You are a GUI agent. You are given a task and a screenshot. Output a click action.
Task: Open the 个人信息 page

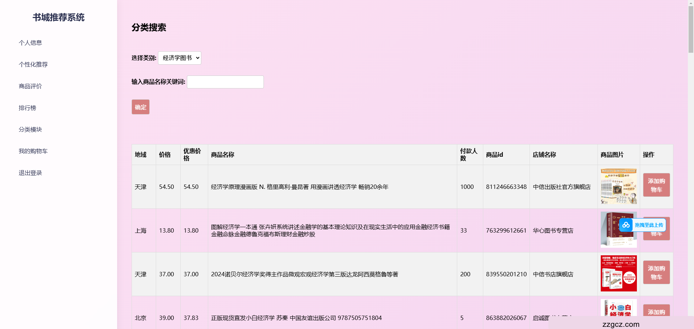(30, 43)
